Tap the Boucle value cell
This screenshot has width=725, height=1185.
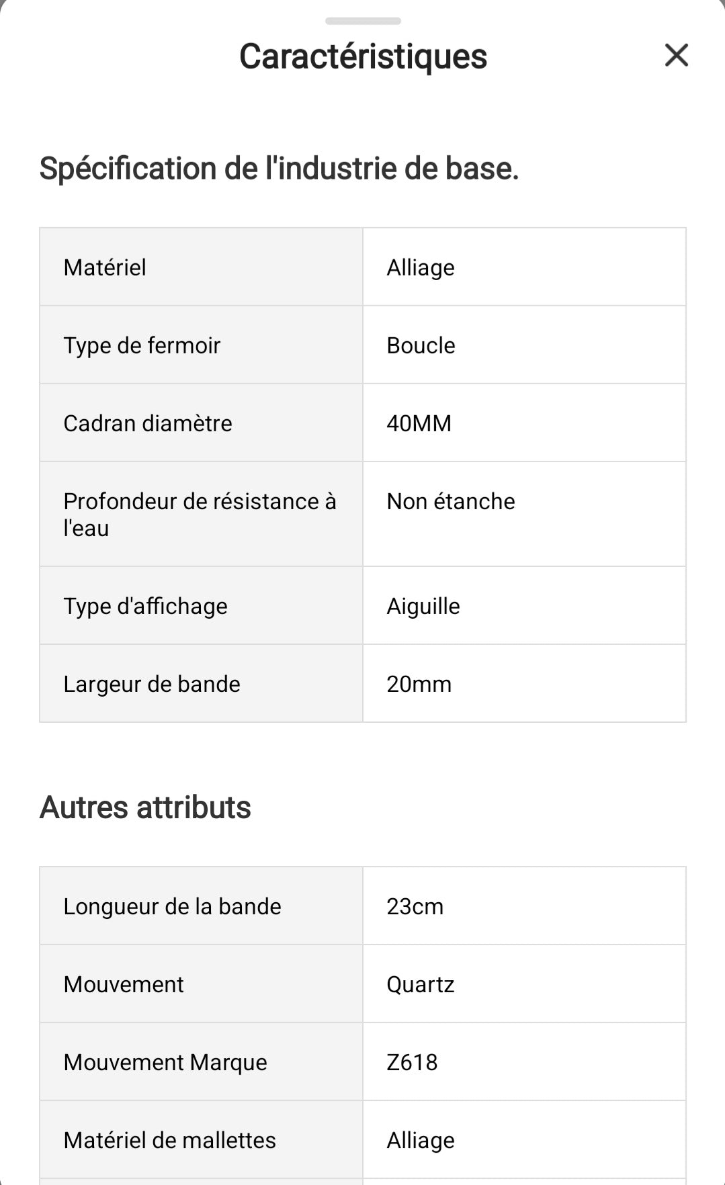pos(421,345)
